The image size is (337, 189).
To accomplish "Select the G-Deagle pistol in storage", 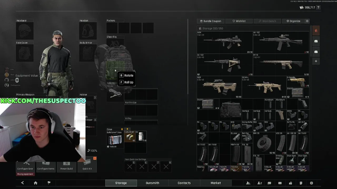I will 298,82.
